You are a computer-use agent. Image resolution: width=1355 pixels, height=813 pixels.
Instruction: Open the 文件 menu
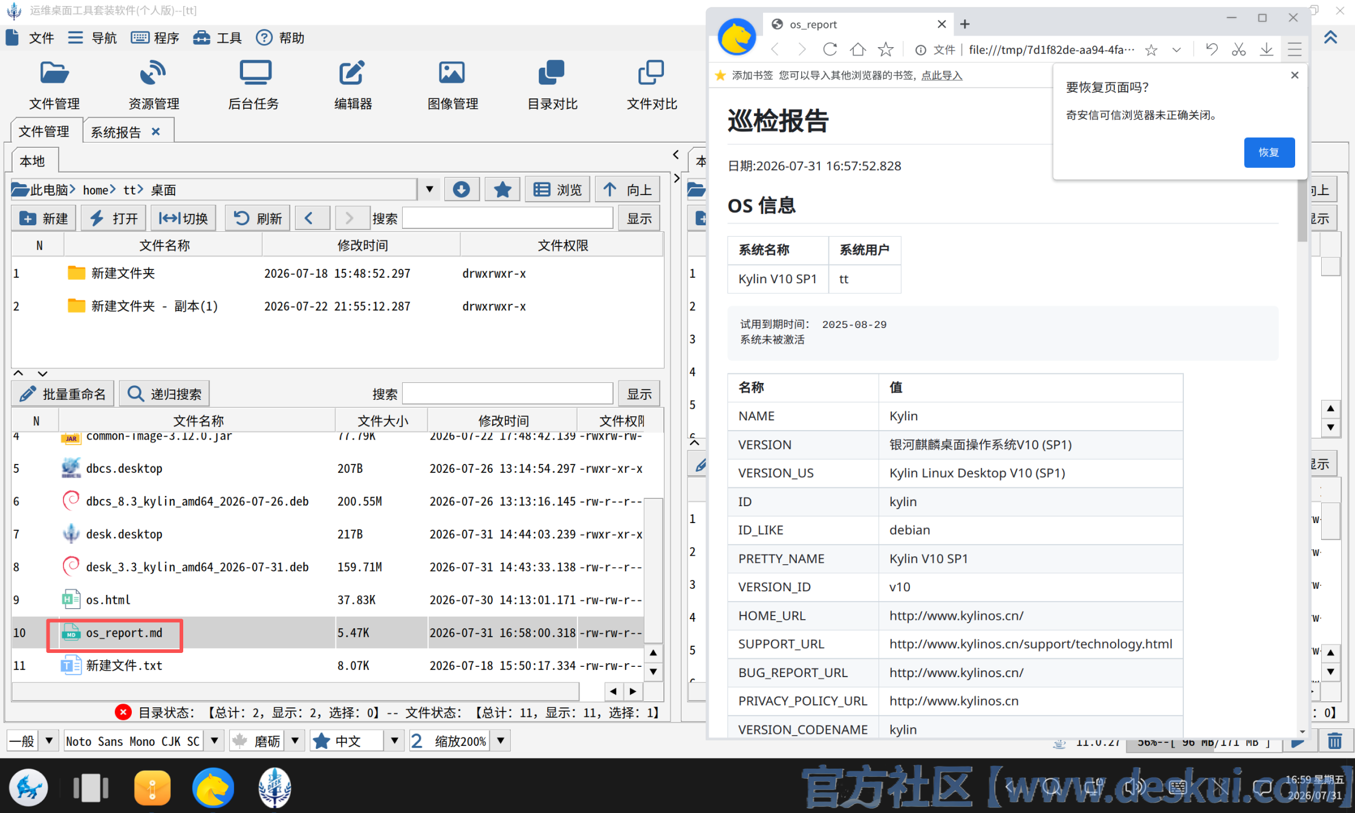point(30,38)
